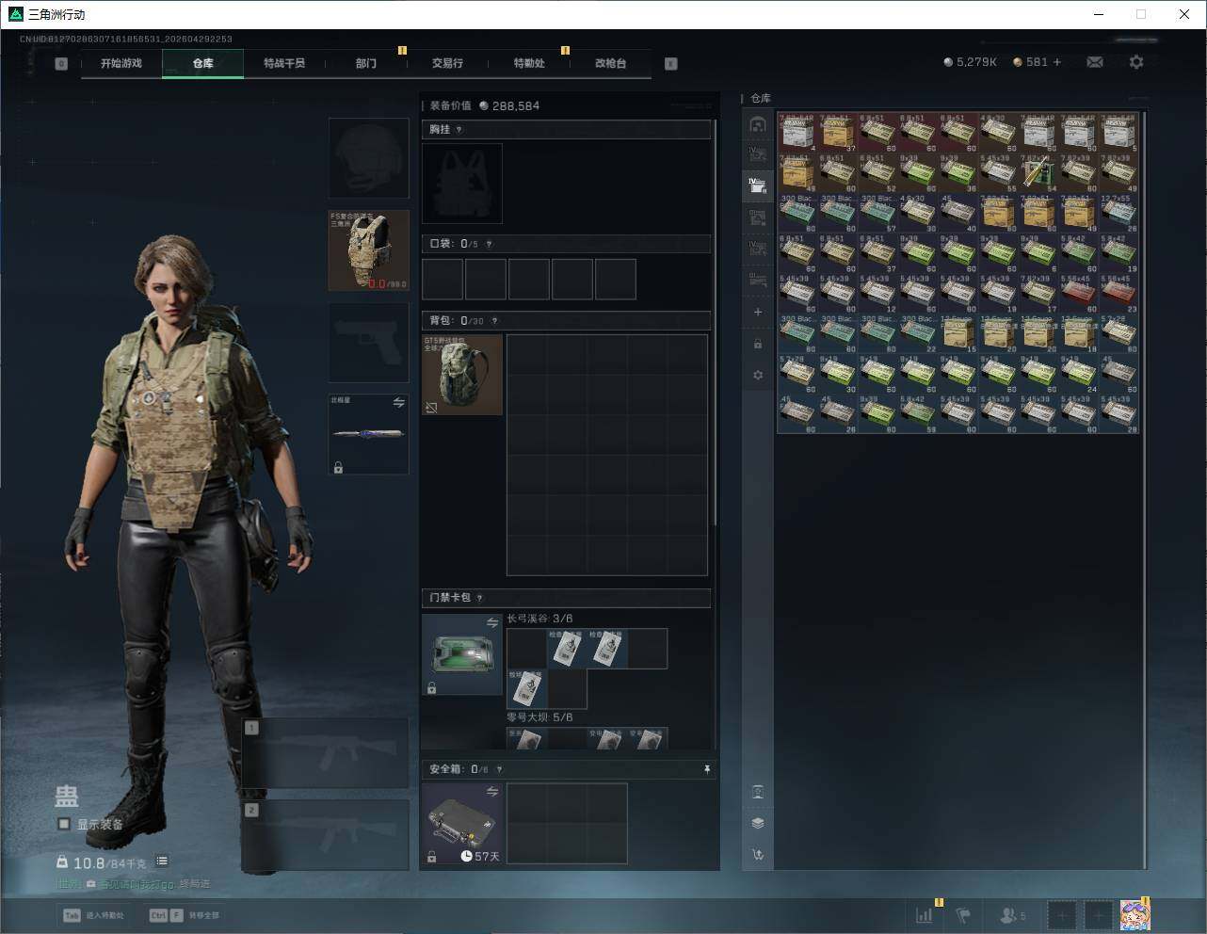Toggle the 显示装备 checkbox
This screenshot has width=1207, height=934.
[64, 824]
